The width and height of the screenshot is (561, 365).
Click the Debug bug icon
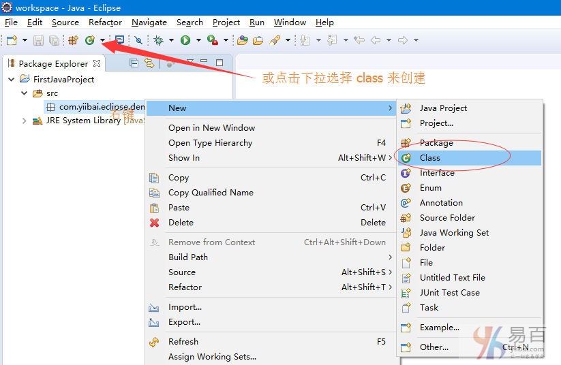[159, 40]
